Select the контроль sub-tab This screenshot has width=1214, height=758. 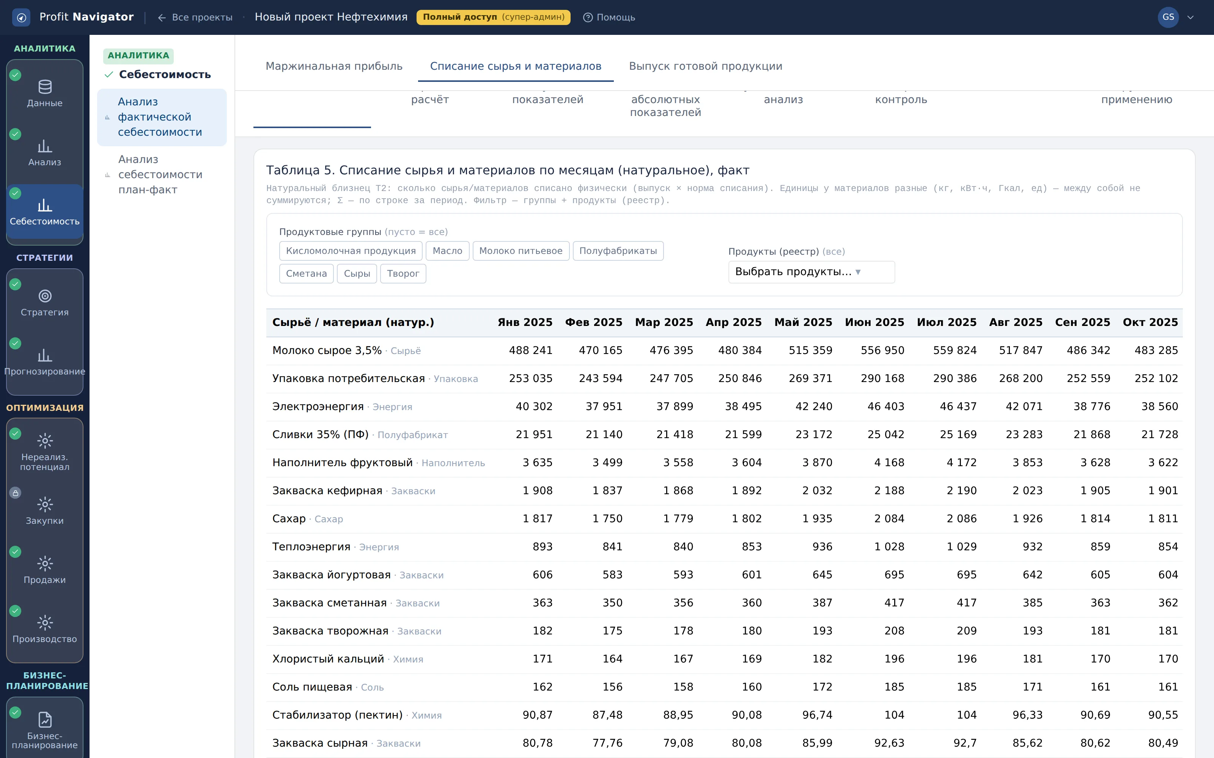click(x=901, y=99)
